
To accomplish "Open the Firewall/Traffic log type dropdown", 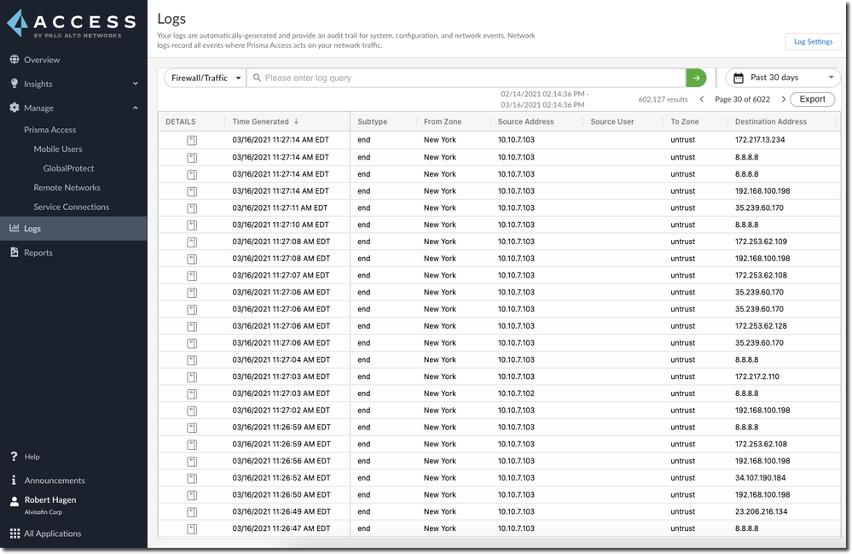I will [x=205, y=78].
